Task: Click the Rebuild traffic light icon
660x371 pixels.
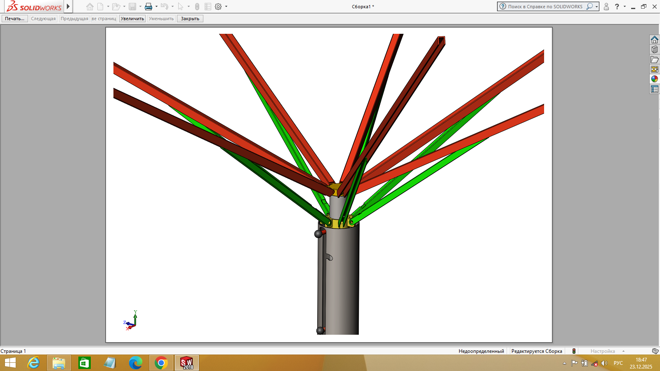Action: tap(197, 7)
